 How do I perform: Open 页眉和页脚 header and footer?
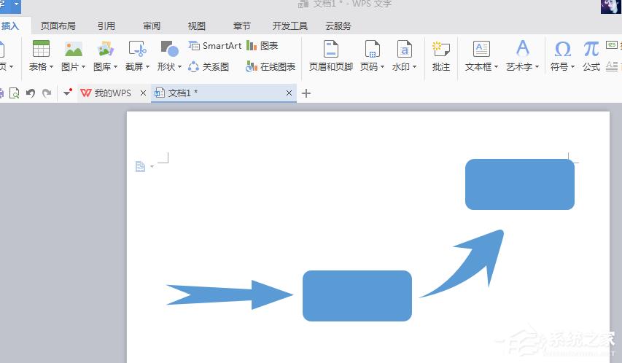[331, 56]
